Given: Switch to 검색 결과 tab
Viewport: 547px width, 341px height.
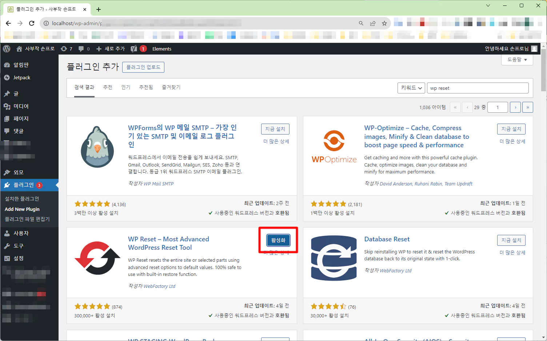Looking at the screenshot, I should coord(84,87).
